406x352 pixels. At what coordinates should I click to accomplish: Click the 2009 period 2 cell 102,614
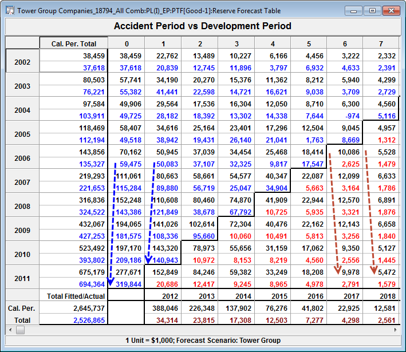click(x=200, y=224)
